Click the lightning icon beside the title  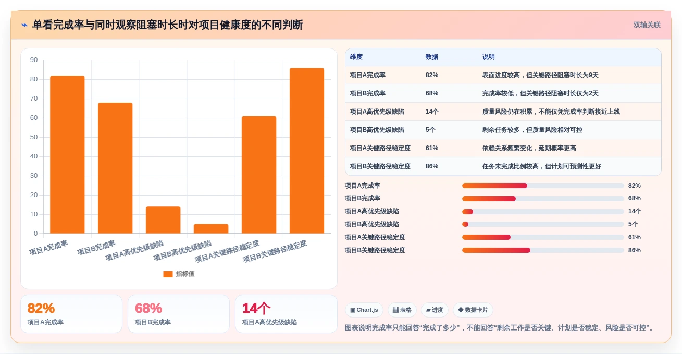click(24, 25)
